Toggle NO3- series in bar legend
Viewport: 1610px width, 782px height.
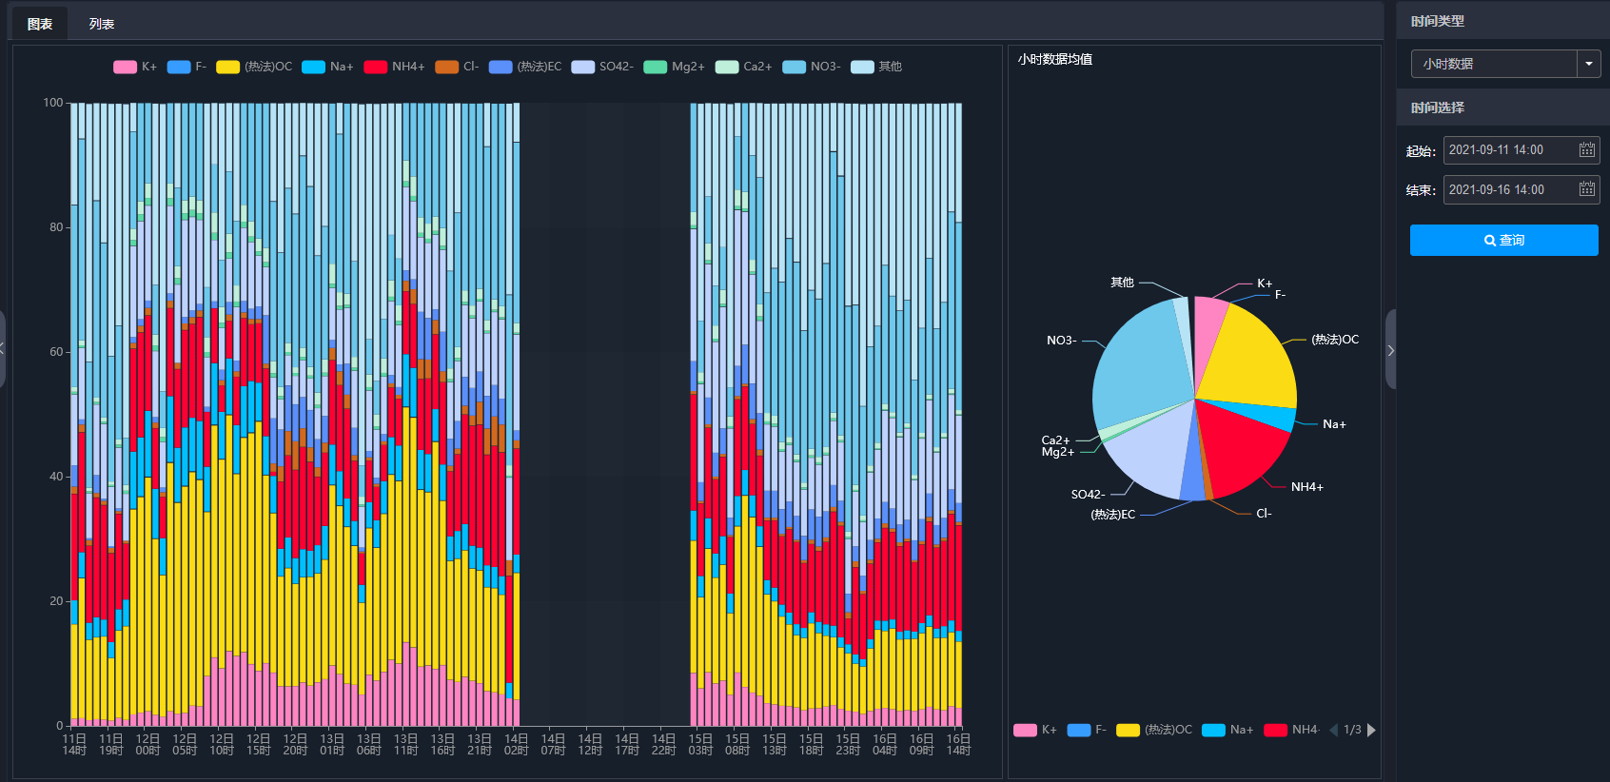811,67
